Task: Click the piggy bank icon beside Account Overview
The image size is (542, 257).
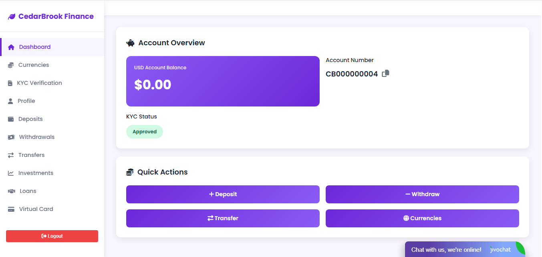Action: [x=131, y=42]
